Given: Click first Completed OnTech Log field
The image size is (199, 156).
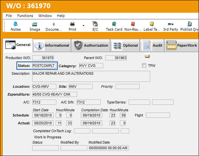Looking at the screenshot, I should (82, 131).
